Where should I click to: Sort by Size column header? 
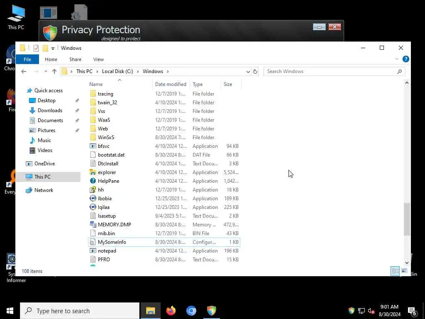pyautogui.click(x=228, y=84)
